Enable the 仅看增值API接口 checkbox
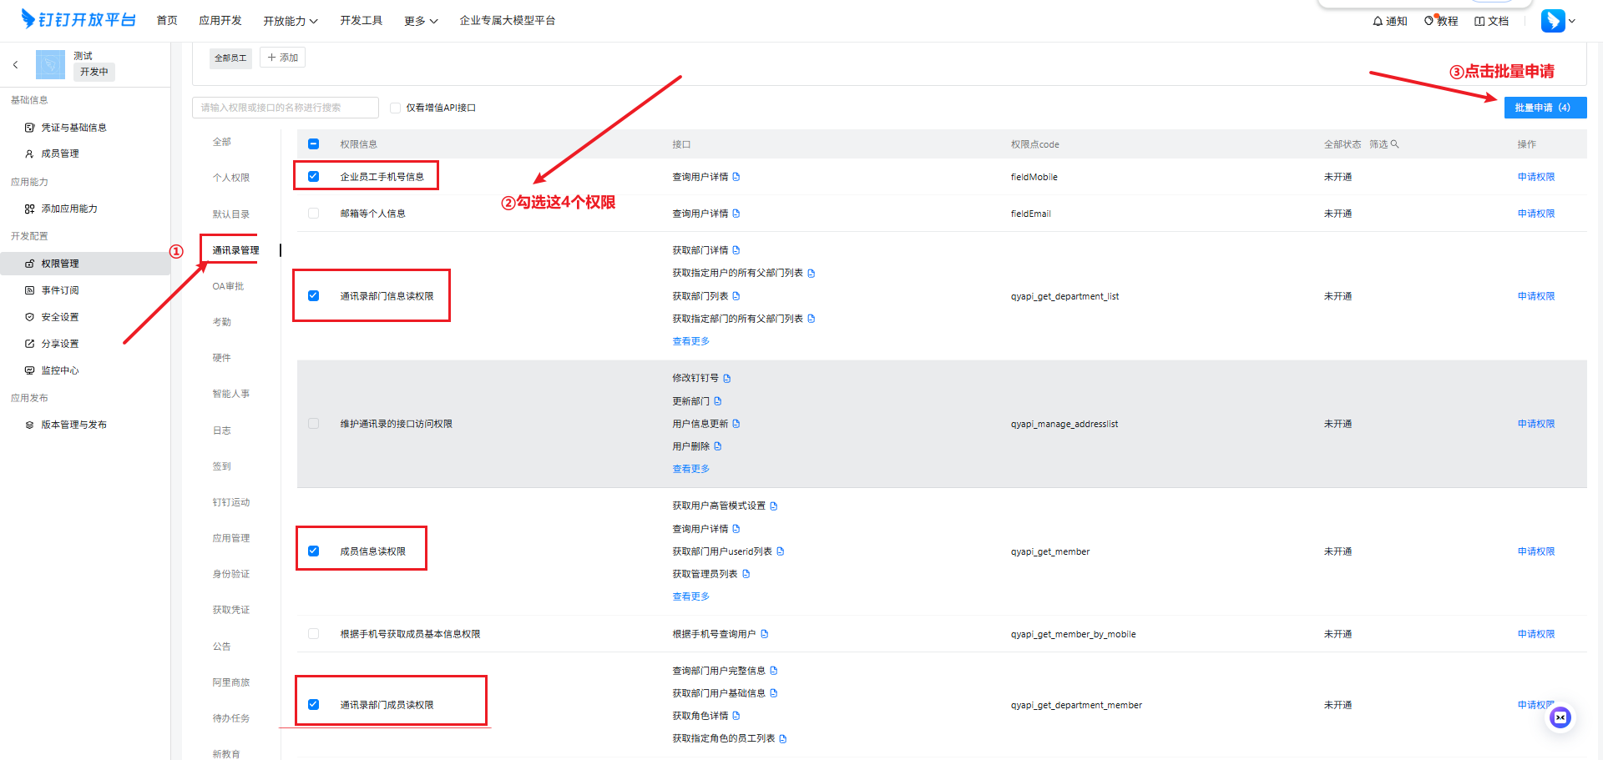This screenshot has height=760, width=1603. 396,108
